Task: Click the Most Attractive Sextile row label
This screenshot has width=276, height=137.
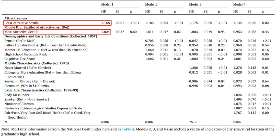Action: 21,32
